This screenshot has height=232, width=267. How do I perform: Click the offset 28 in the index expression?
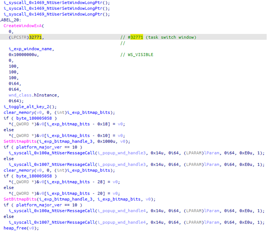pyautogui.click(x=100, y=182)
